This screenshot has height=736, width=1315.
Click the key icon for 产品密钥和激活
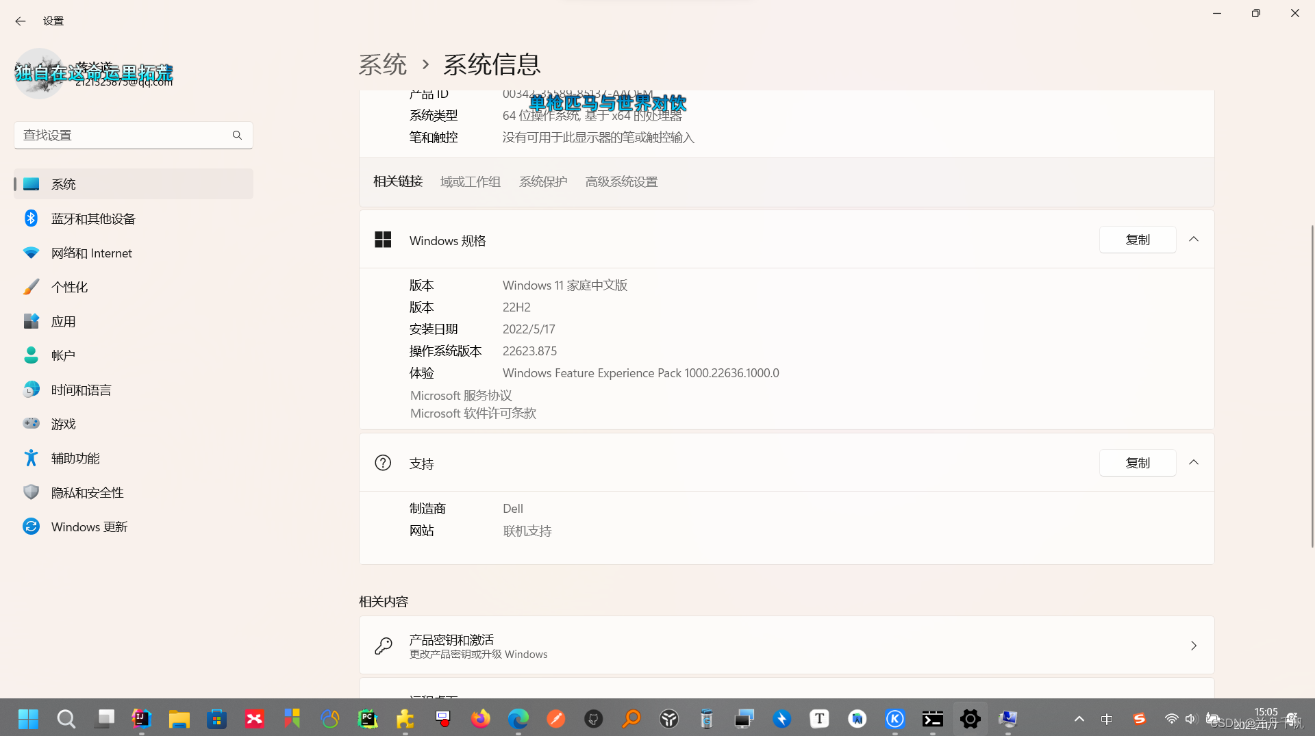383,645
